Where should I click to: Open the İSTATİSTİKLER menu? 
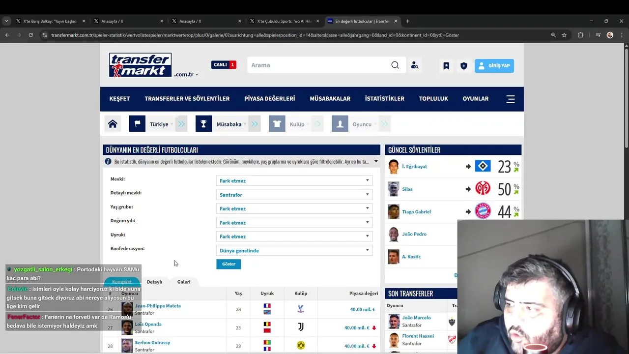(384, 99)
